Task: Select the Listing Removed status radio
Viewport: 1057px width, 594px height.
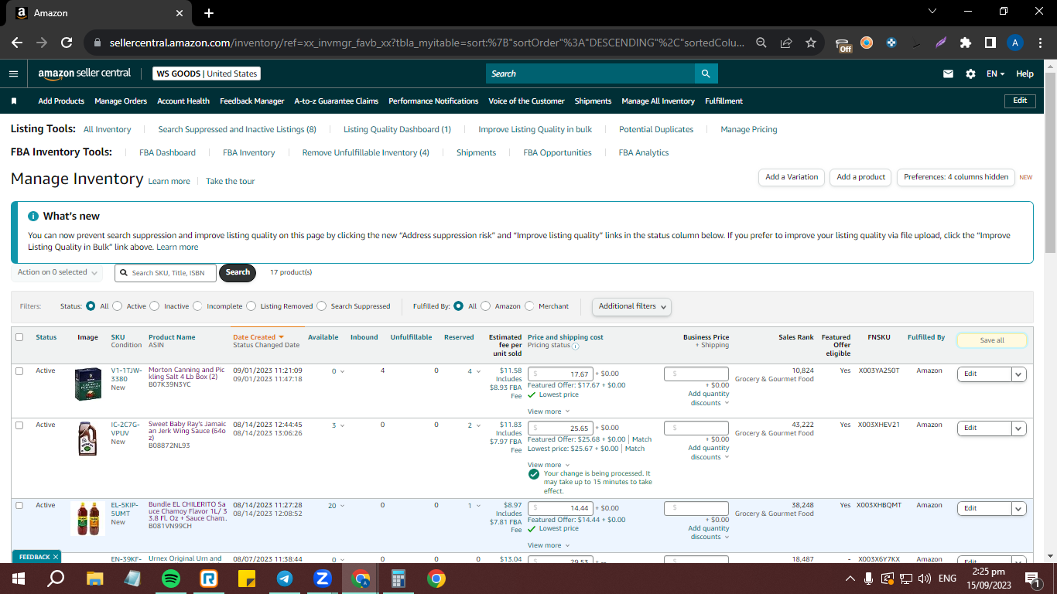Action: point(251,306)
